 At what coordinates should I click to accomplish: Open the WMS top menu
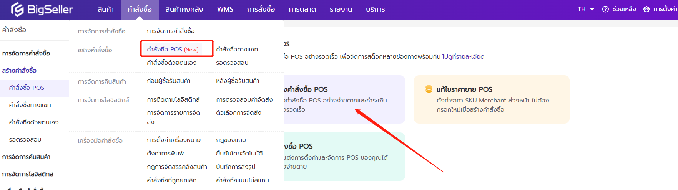click(225, 9)
